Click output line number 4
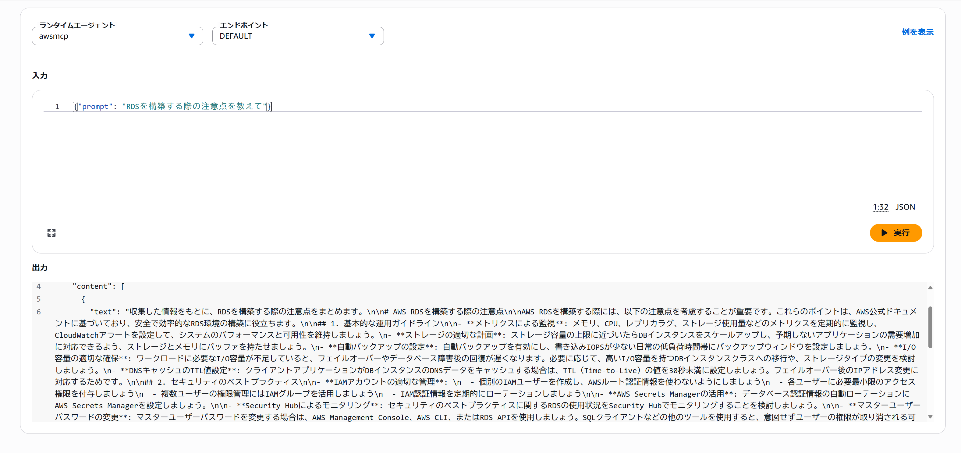This screenshot has width=961, height=453. click(x=38, y=286)
